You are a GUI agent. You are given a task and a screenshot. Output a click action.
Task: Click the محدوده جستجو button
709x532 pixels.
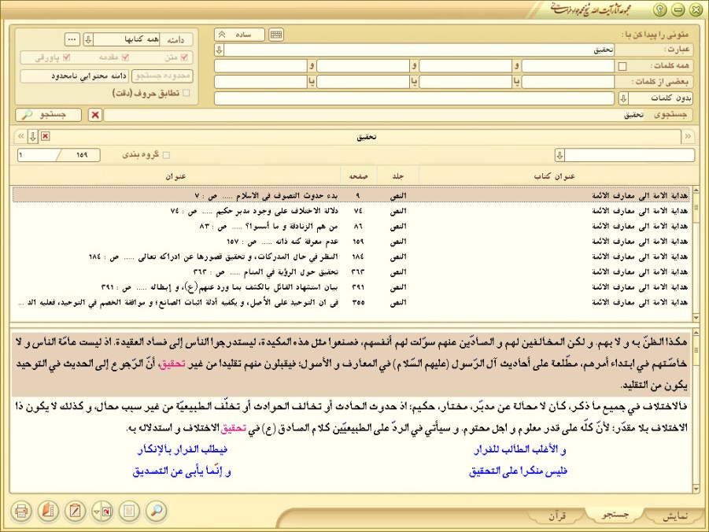click(x=162, y=76)
